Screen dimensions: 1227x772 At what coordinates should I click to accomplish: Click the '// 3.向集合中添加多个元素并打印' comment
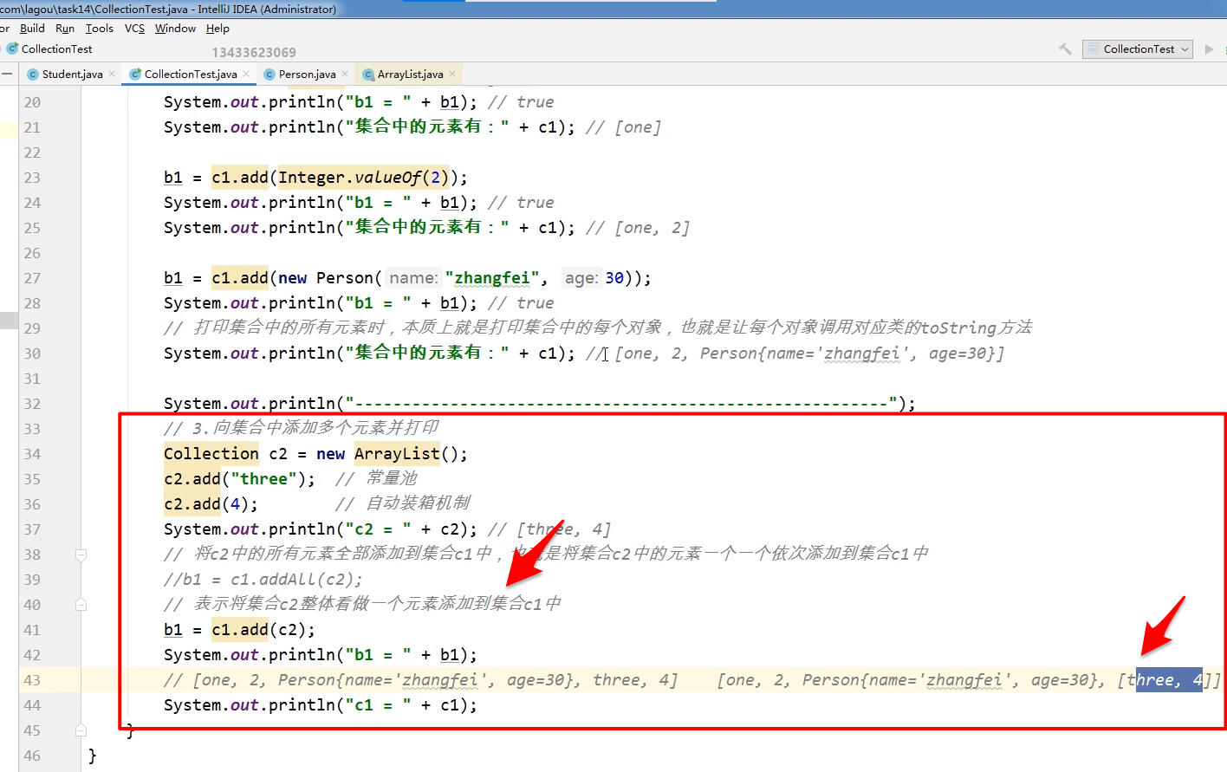(x=301, y=428)
